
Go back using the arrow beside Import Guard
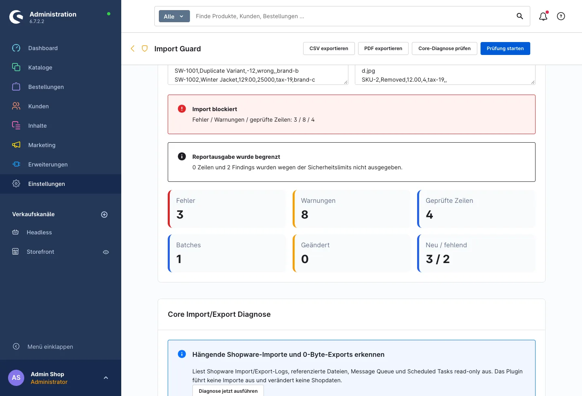(133, 48)
